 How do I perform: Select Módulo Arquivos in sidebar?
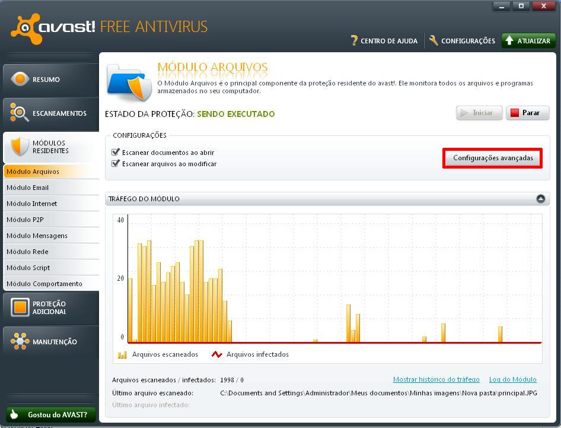click(x=51, y=171)
